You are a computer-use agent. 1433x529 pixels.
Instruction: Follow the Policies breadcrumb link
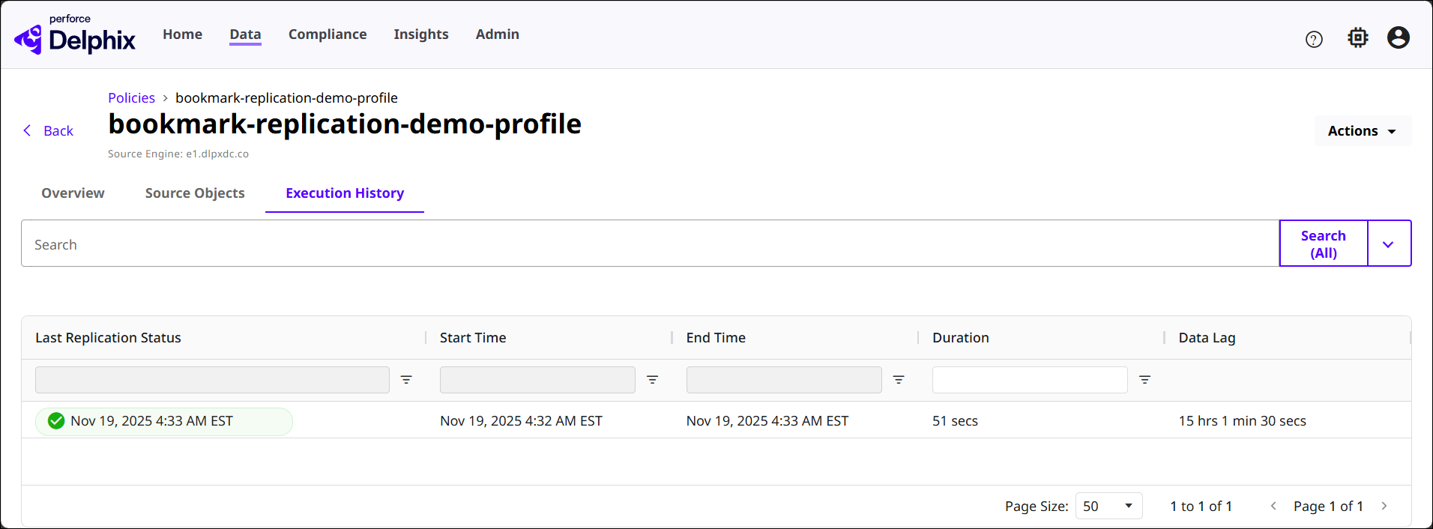click(x=131, y=98)
